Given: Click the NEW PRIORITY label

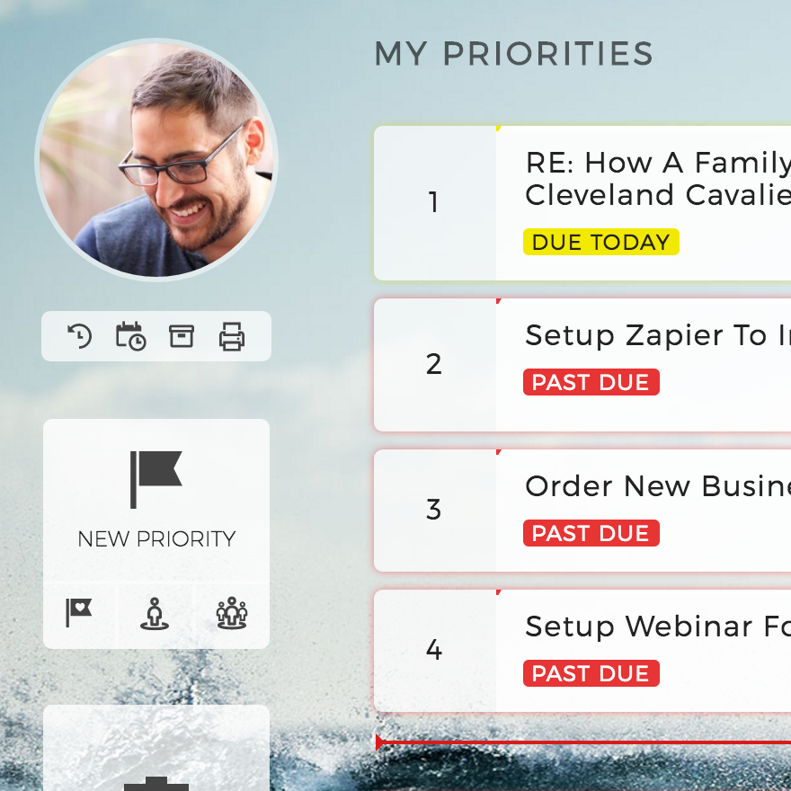Looking at the screenshot, I should click(x=156, y=538).
